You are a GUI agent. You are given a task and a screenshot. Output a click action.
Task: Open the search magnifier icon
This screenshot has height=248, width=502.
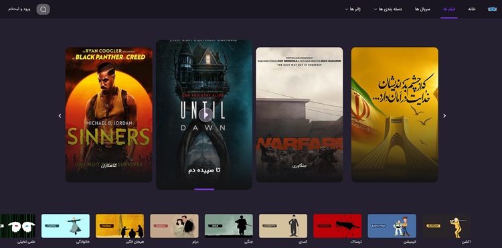[x=44, y=9]
